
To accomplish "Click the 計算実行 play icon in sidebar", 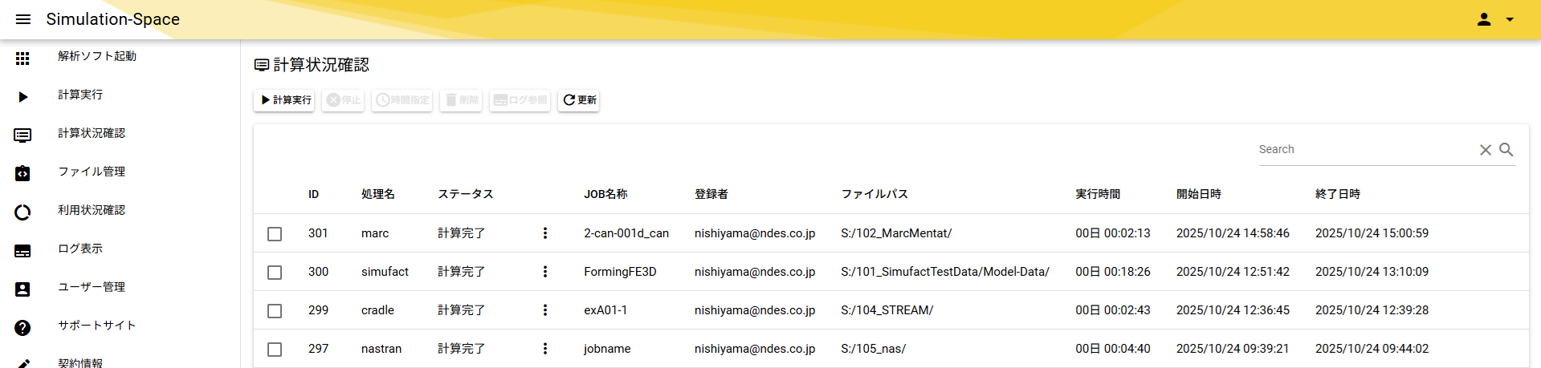I will pos(22,96).
